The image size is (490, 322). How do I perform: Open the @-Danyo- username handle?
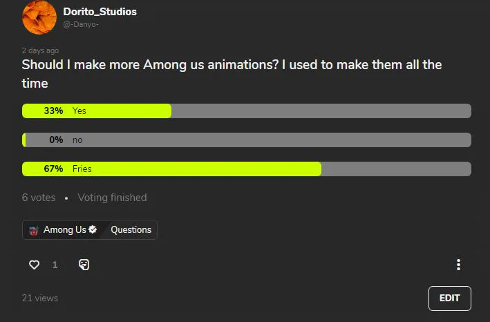pyautogui.click(x=81, y=24)
